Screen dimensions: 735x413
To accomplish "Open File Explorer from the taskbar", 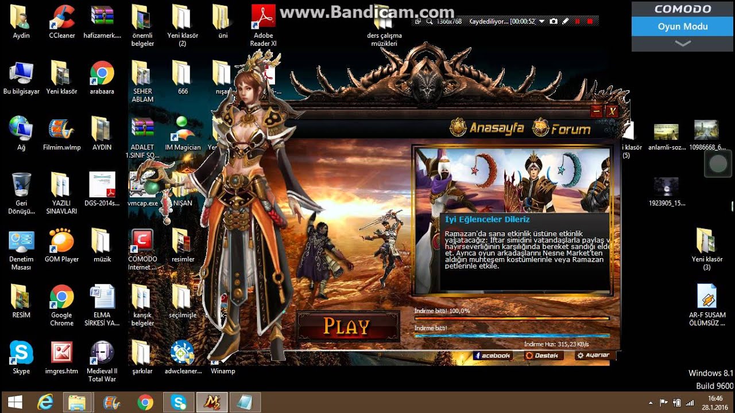I will (x=77, y=402).
